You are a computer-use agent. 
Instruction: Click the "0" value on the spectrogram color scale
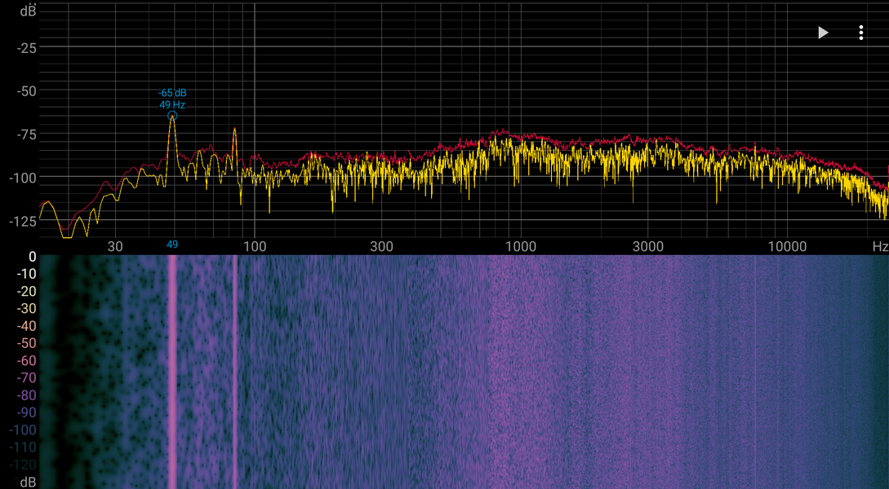[x=33, y=257]
